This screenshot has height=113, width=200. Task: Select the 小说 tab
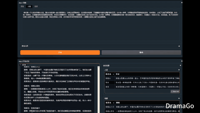29,6
